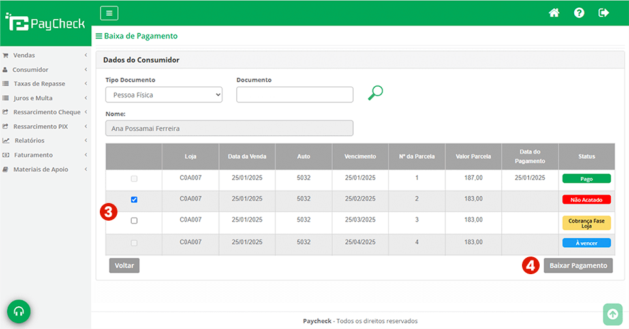Image resolution: width=629 pixels, height=329 pixels.
Task: Click Status column header
Action: click(x=587, y=157)
